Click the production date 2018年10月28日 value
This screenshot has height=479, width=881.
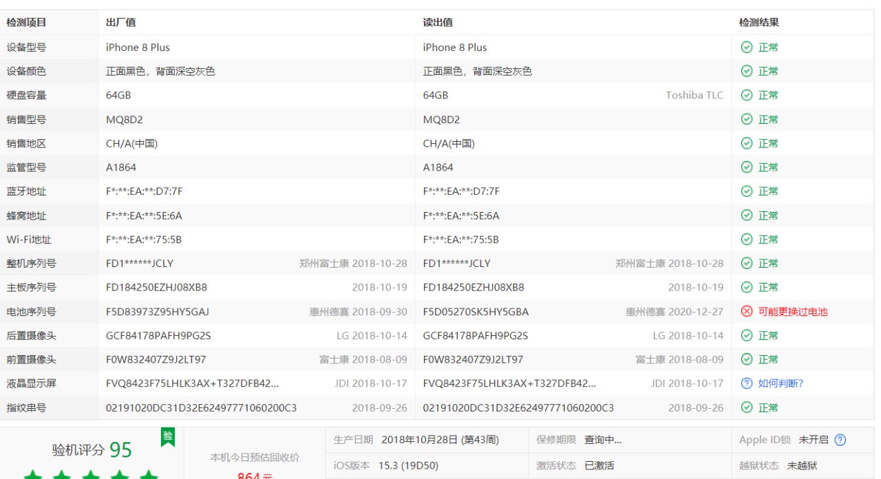440,440
